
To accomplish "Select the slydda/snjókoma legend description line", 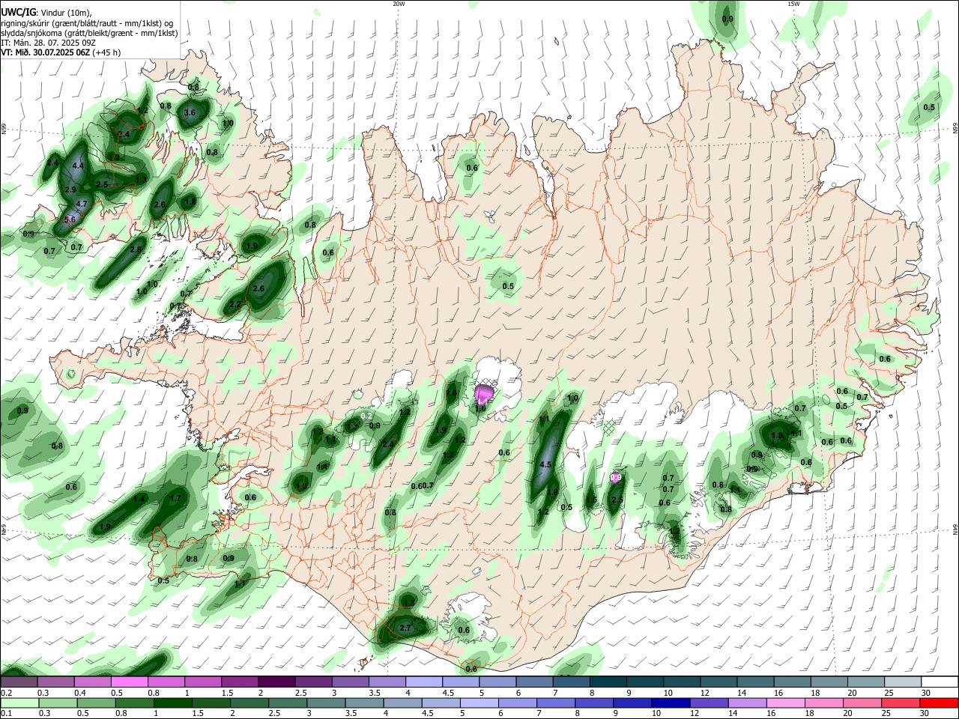I will click(x=89, y=33).
